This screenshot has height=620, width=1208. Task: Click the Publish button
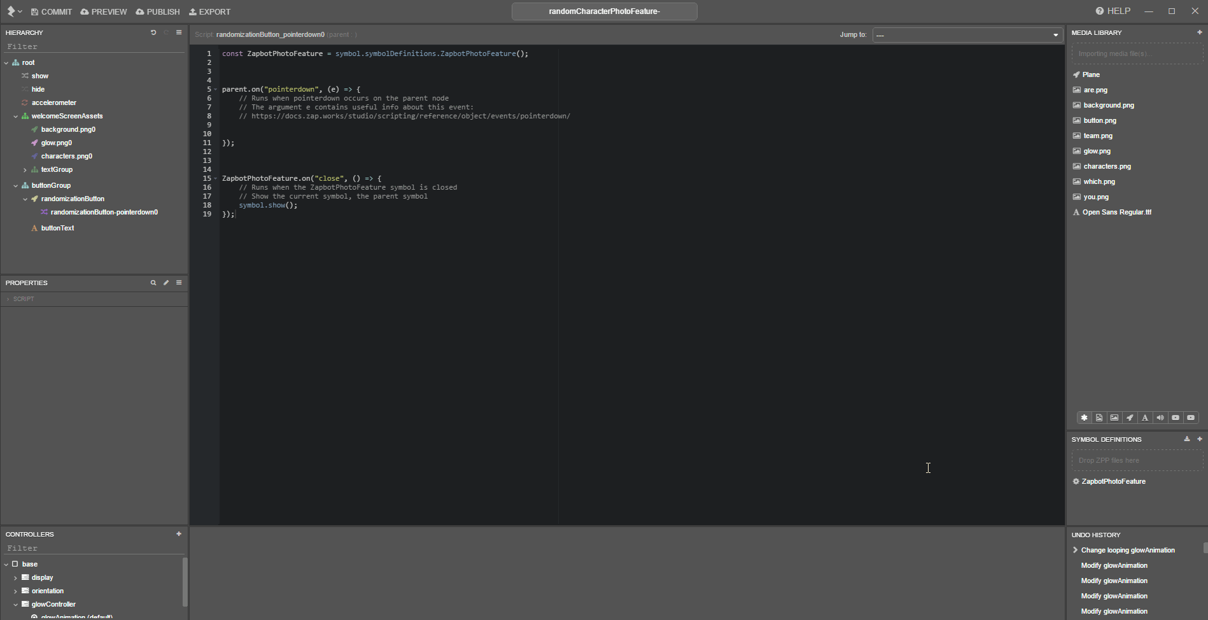tap(158, 11)
